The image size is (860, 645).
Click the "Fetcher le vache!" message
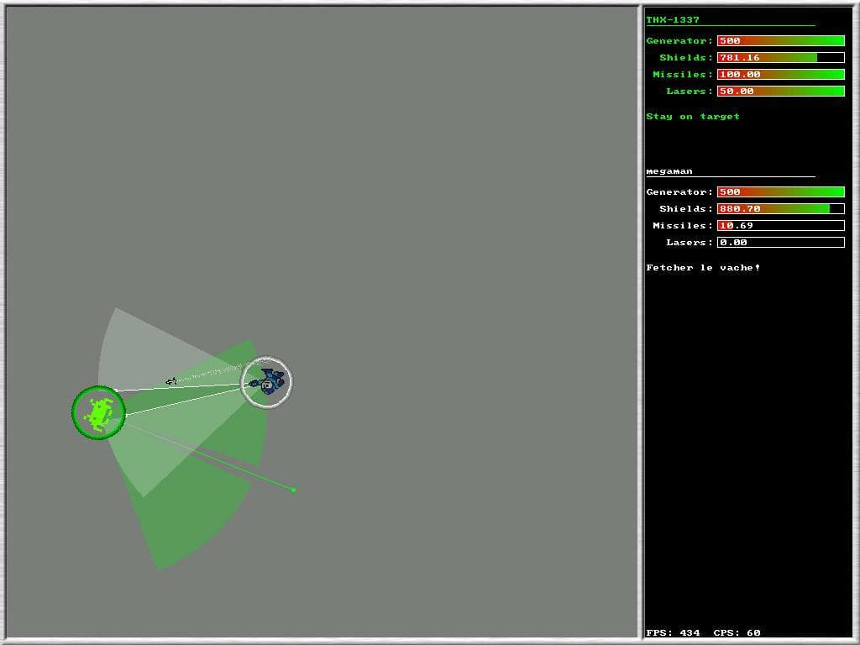click(x=703, y=268)
